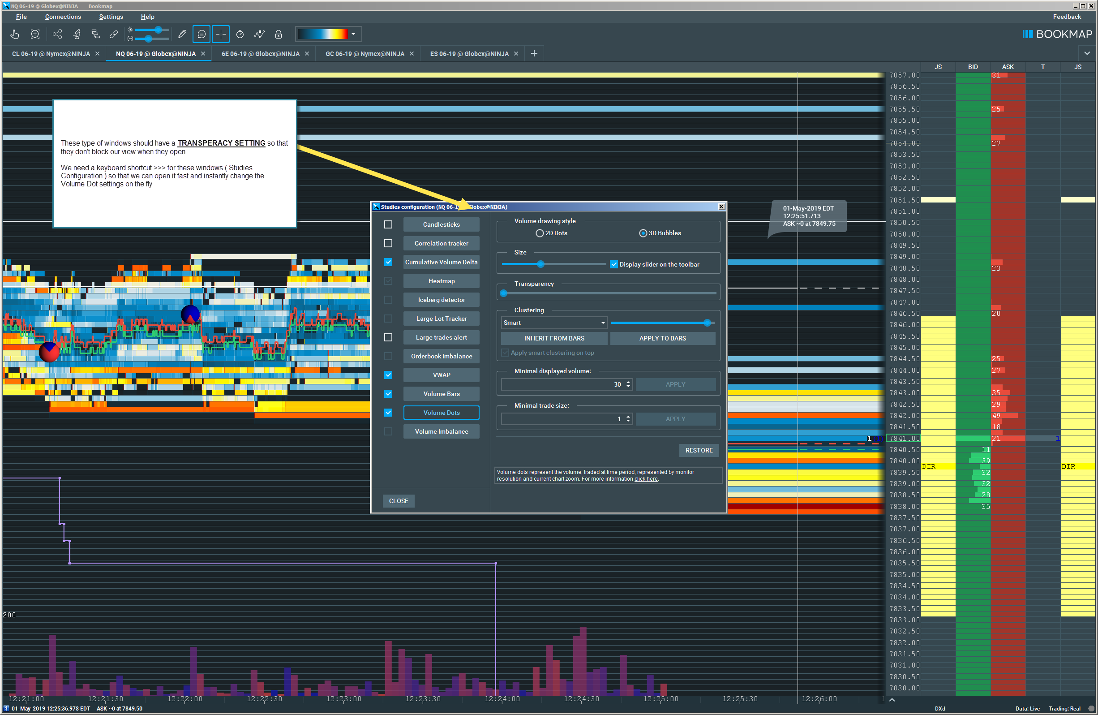Click the Transparency slider handle
This screenshot has width=1098, height=715.
pyautogui.click(x=504, y=293)
